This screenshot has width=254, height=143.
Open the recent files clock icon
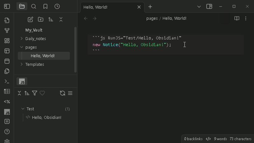(57, 6)
